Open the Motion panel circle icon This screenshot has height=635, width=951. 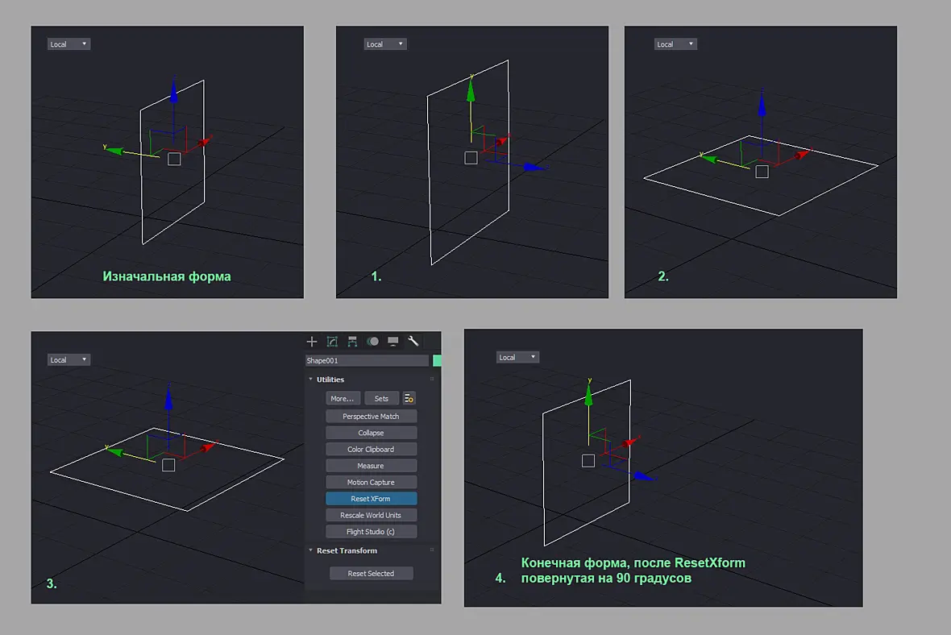pyautogui.click(x=373, y=342)
